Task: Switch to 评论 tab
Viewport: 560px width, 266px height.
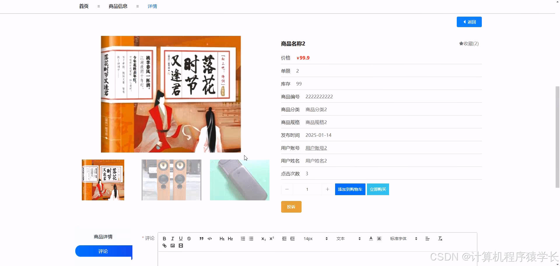Action: tap(104, 251)
